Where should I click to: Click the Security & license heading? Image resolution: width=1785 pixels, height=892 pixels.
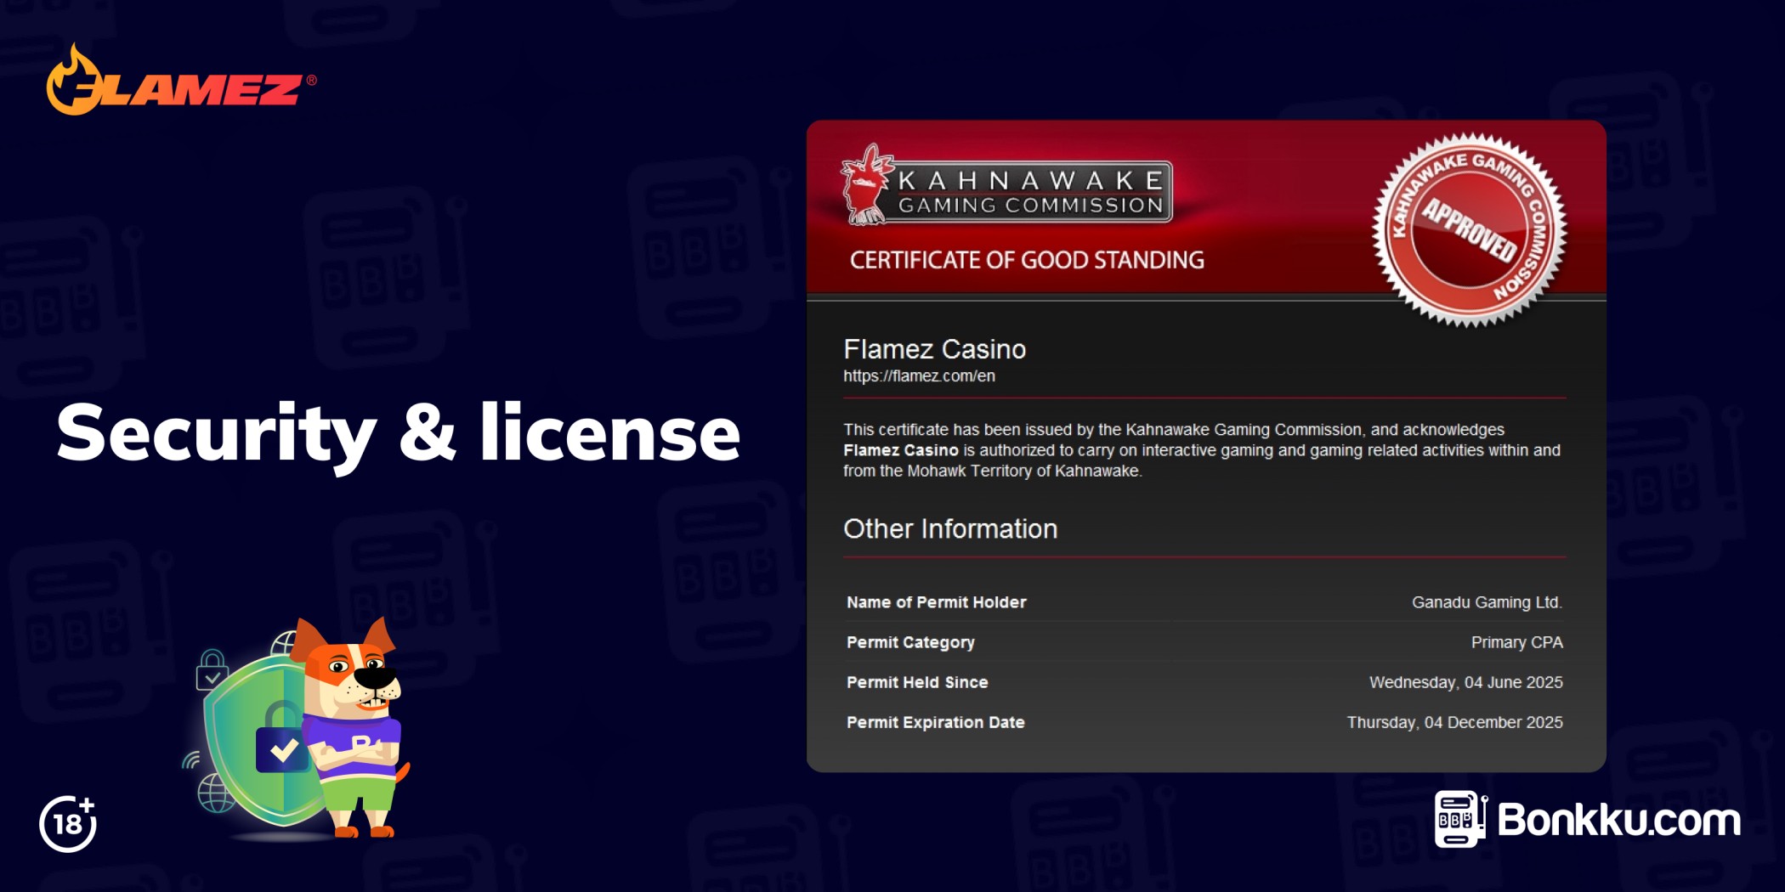click(398, 433)
